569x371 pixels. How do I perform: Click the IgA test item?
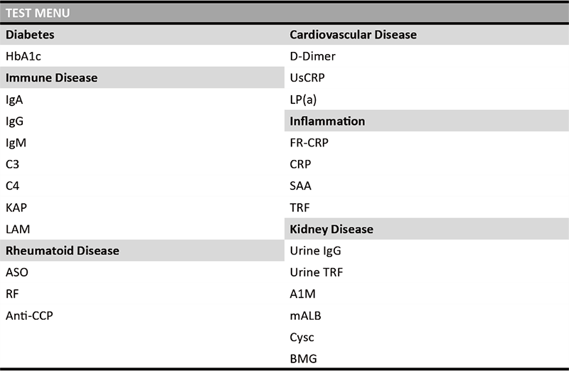point(14,100)
